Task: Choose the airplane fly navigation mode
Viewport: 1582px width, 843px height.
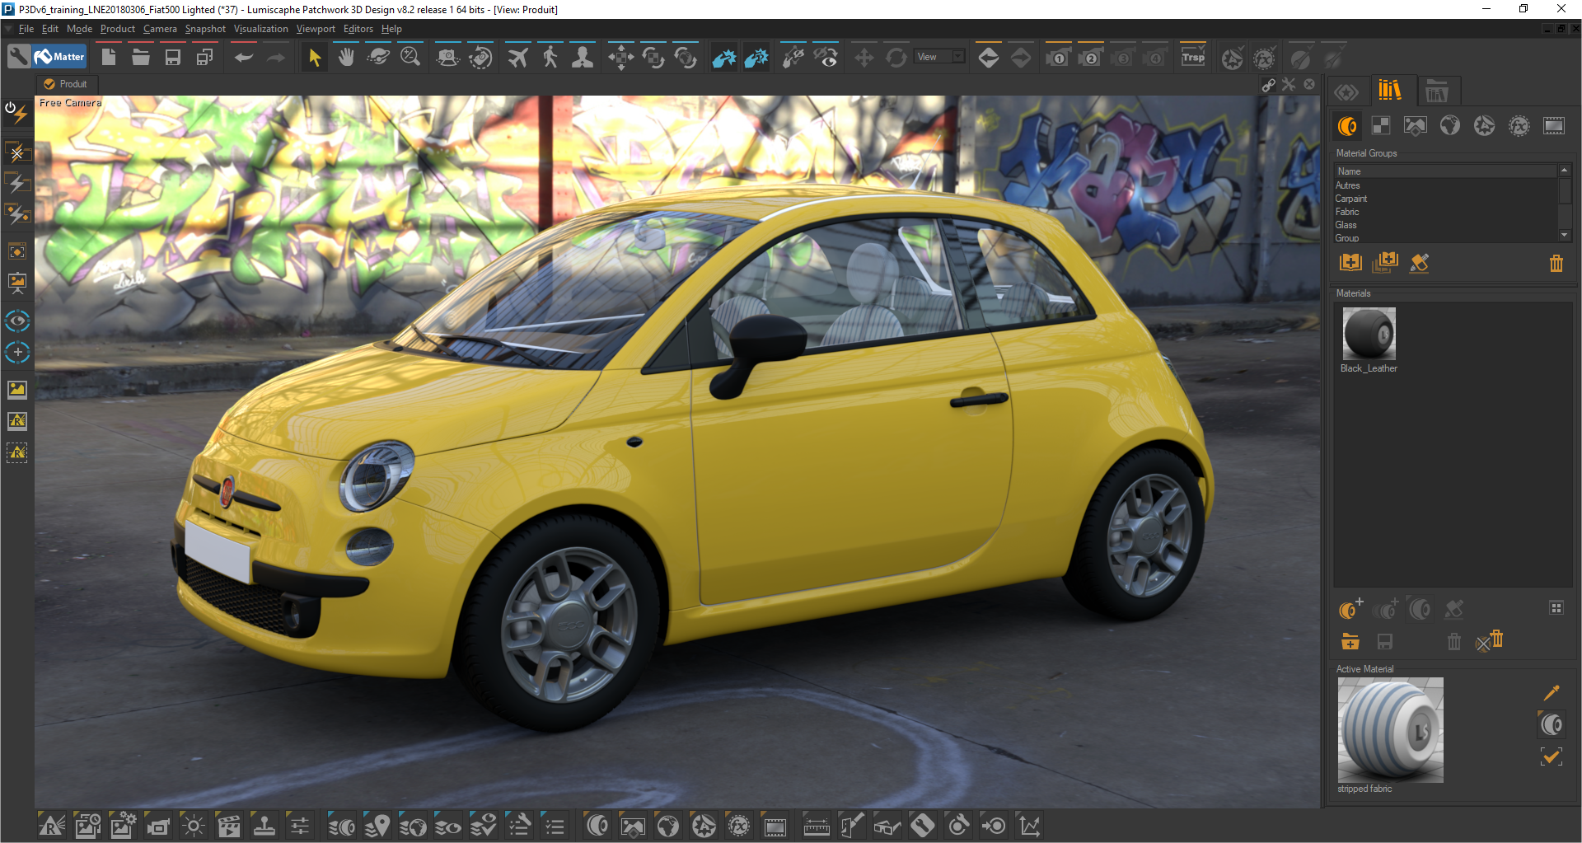Action: point(517,58)
